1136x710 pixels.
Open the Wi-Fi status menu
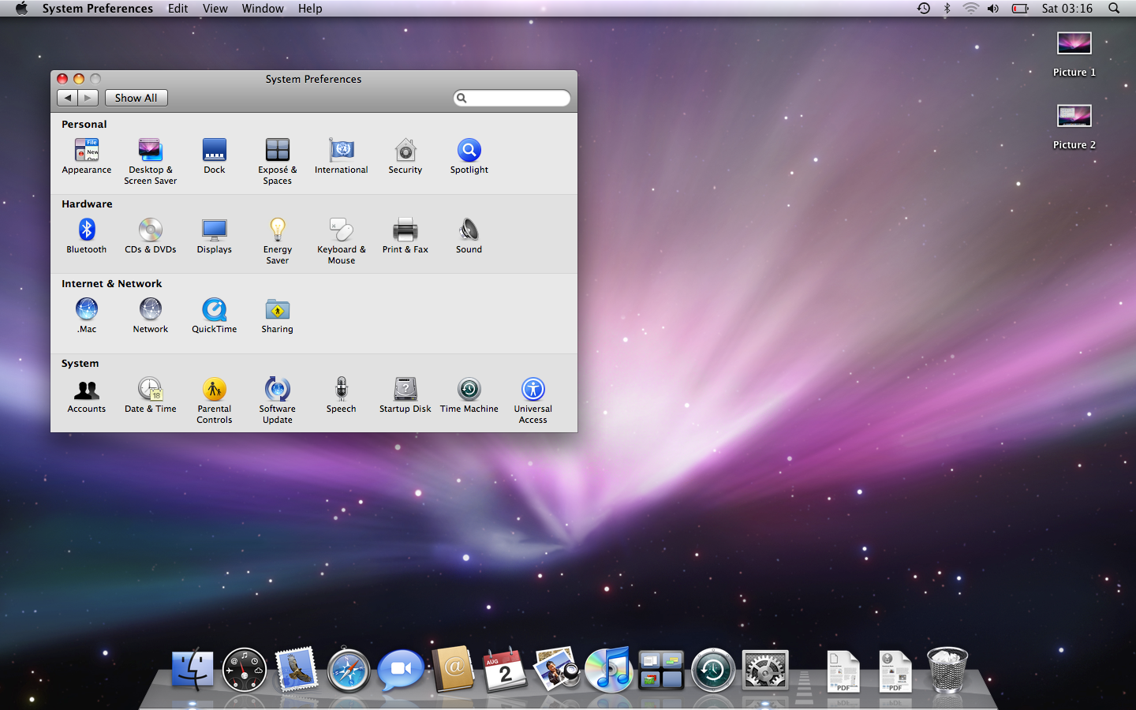pos(970,8)
